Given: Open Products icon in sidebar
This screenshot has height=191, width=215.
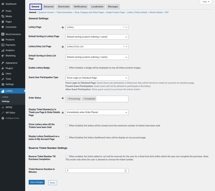Looking at the screenshot, I should (3, 40).
